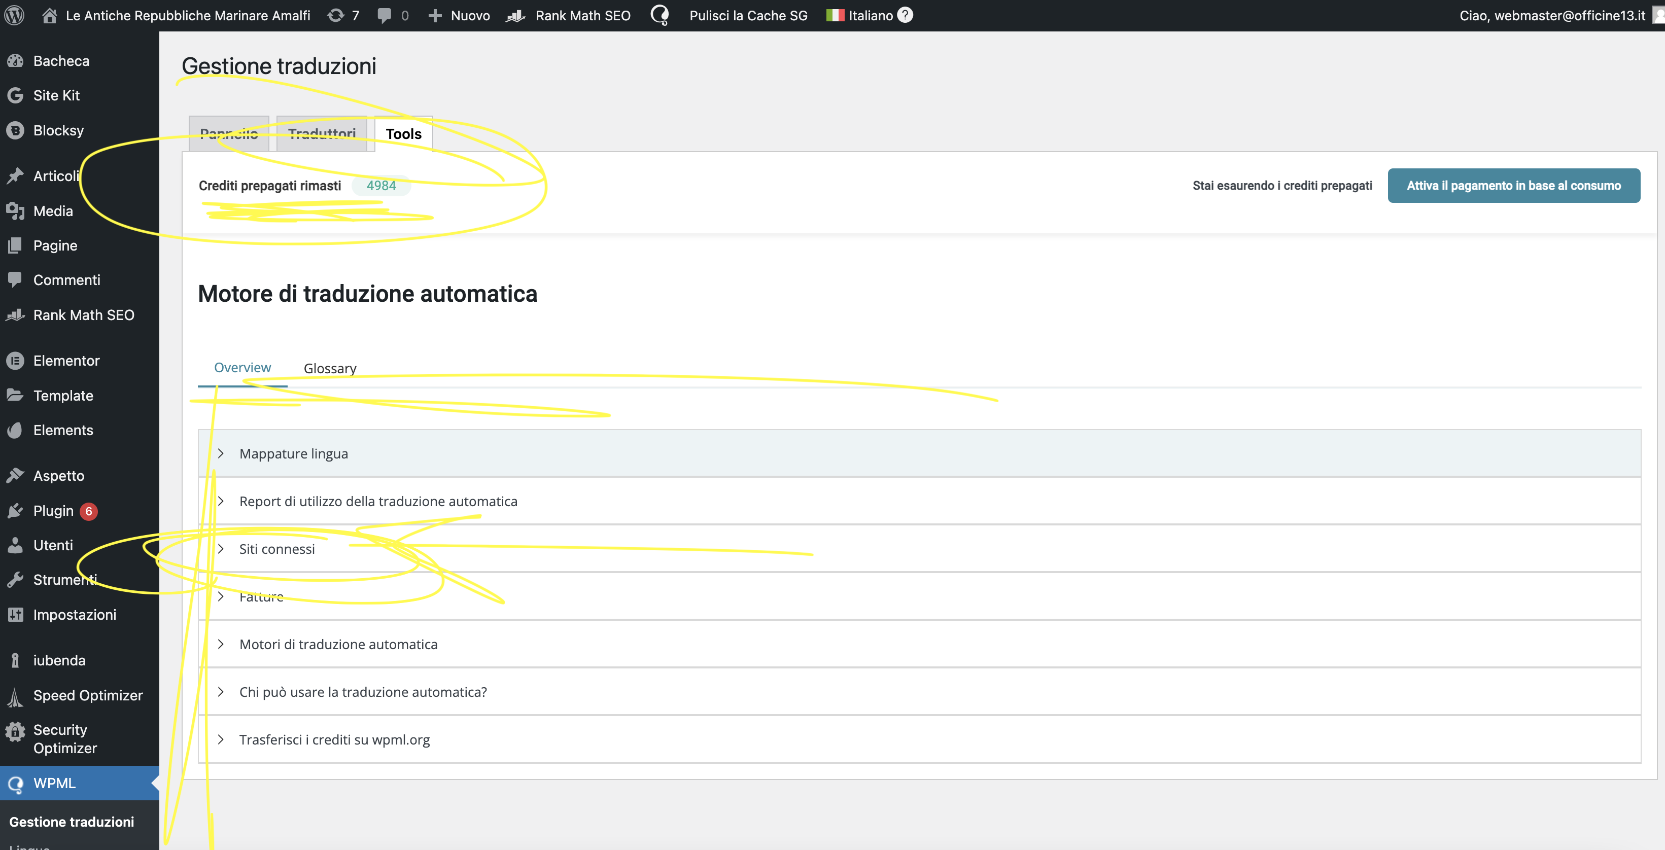Click the Bacheca dashboard icon

coord(16,61)
